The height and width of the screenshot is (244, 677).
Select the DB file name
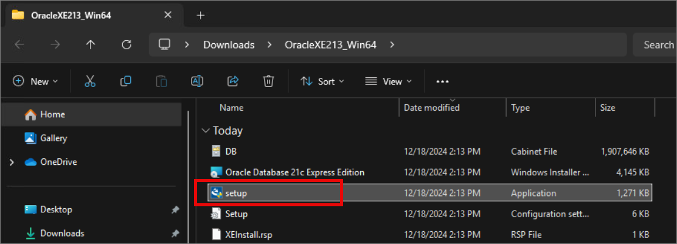click(x=231, y=152)
